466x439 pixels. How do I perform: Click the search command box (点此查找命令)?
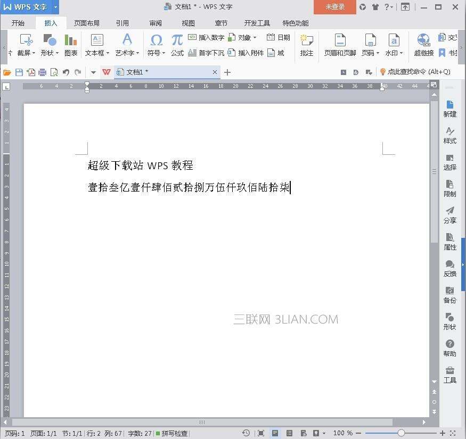click(415, 72)
